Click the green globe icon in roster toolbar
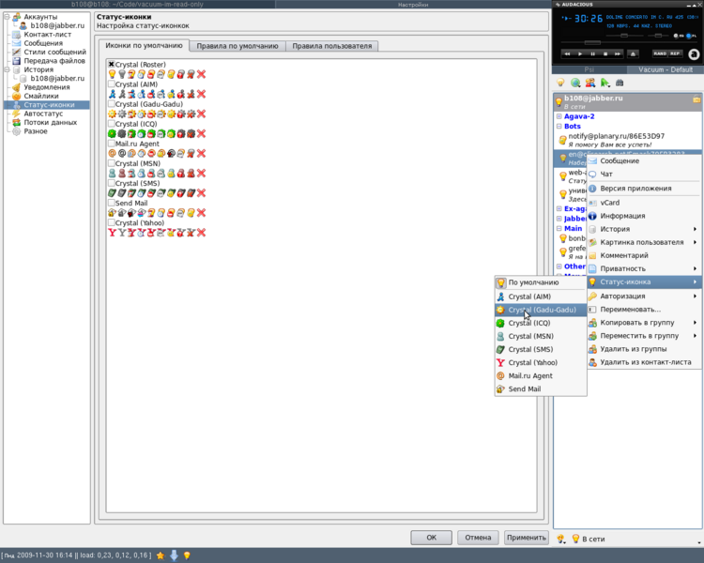704x563 pixels. coord(574,83)
